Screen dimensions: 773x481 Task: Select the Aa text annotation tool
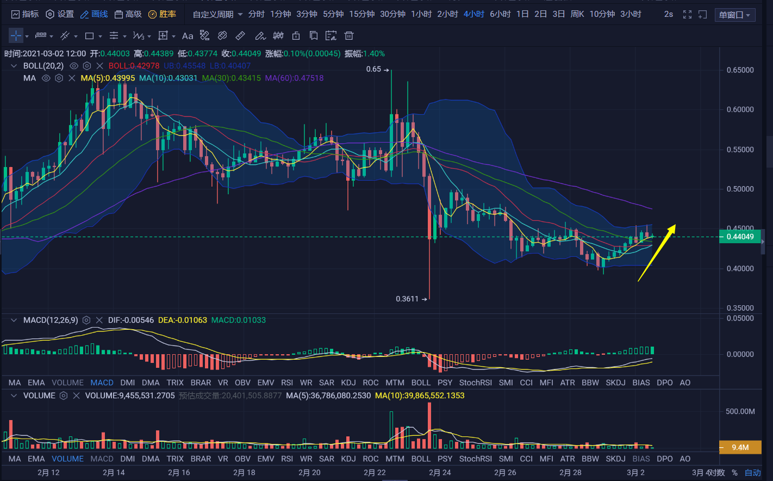point(187,35)
